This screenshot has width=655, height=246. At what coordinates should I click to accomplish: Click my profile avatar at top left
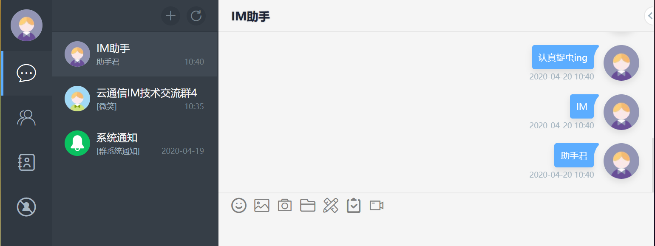26,25
